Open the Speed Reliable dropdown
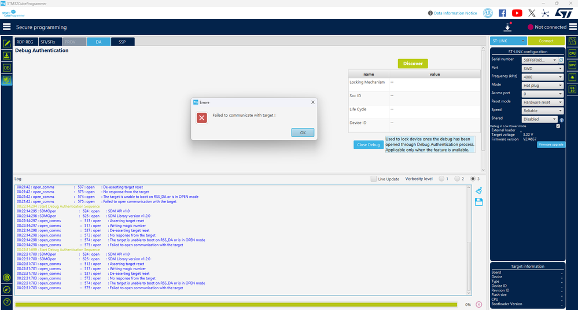 click(x=542, y=111)
